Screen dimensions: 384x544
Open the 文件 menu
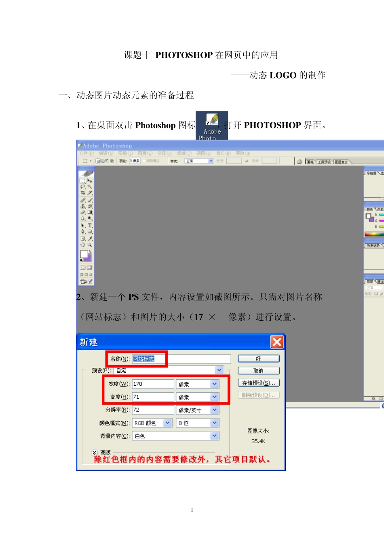86,153
